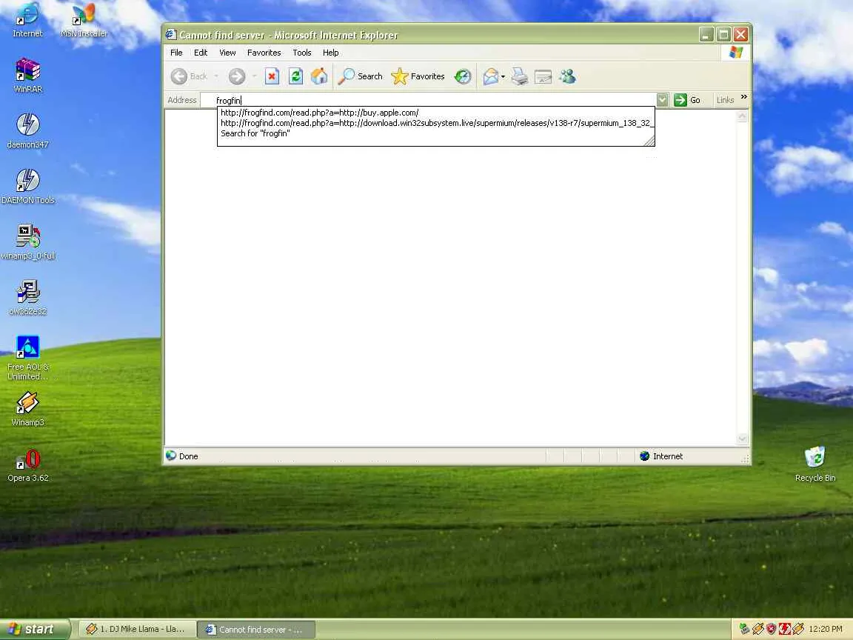The image size is (853, 640).
Task: Expand Mail button dropdown arrow
Action: click(x=503, y=76)
